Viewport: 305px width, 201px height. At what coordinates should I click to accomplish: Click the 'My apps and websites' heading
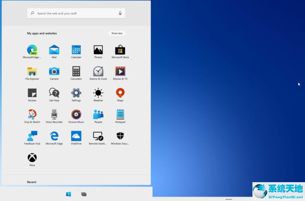(42, 33)
